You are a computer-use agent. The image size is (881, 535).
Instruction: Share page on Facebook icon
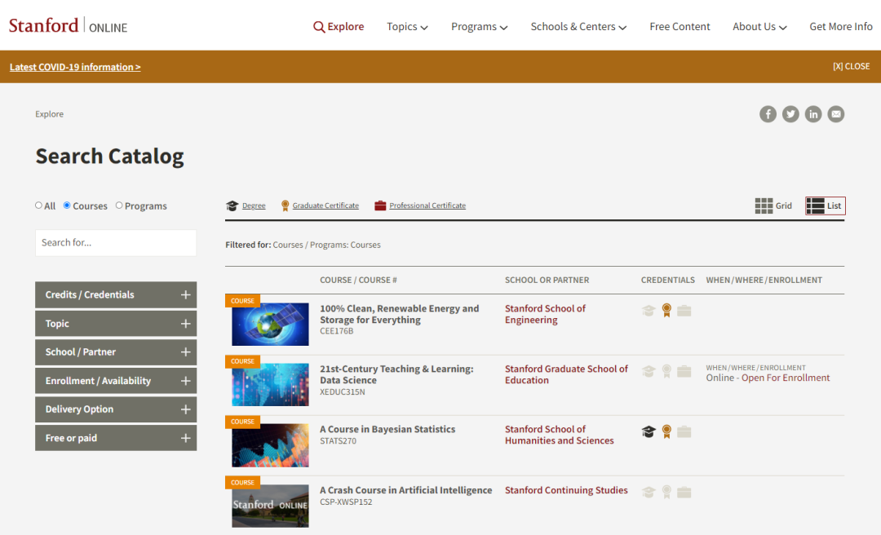768,114
